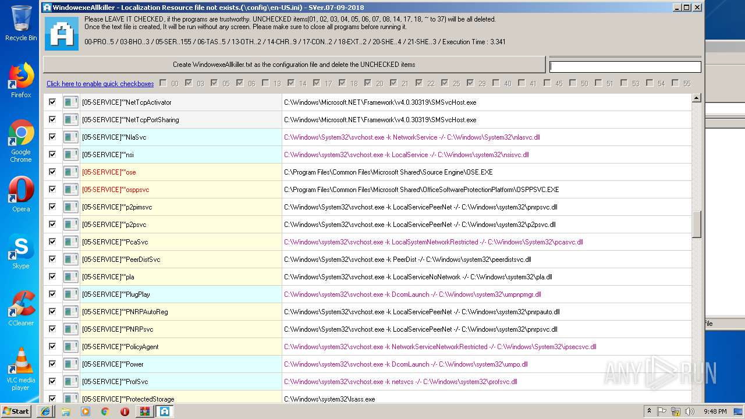
Task: Click the network tray icon
Action: tap(675, 411)
